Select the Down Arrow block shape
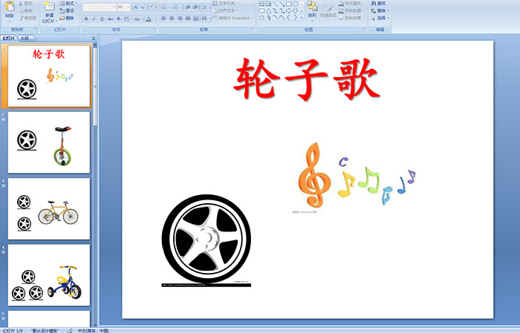520x333 pixels. [295, 10]
